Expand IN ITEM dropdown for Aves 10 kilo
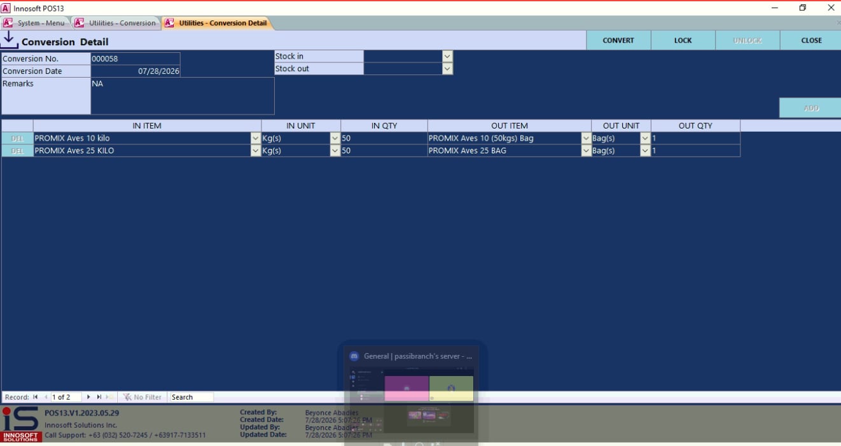The height and width of the screenshot is (446, 841). 256,138
